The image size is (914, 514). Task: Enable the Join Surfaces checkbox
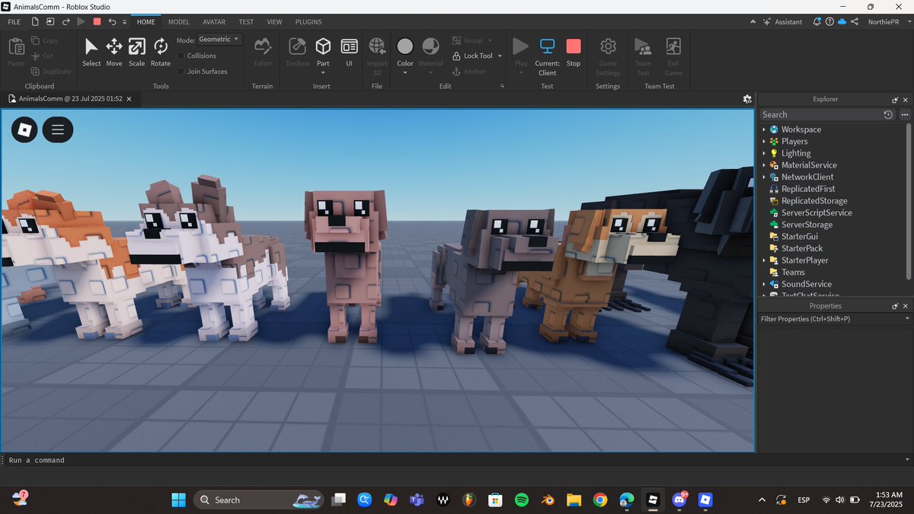coord(181,72)
